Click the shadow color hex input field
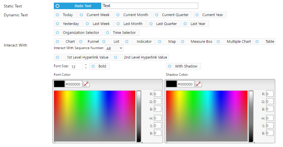The image size is (283, 147). (186, 84)
